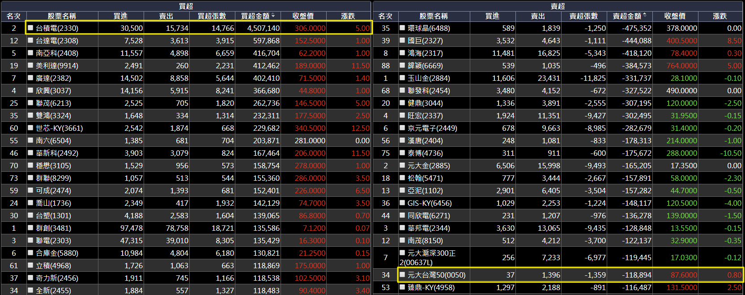The height and width of the screenshot is (295, 745).
Task: Open the stock 喬山(1736)
Action: (53, 203)
